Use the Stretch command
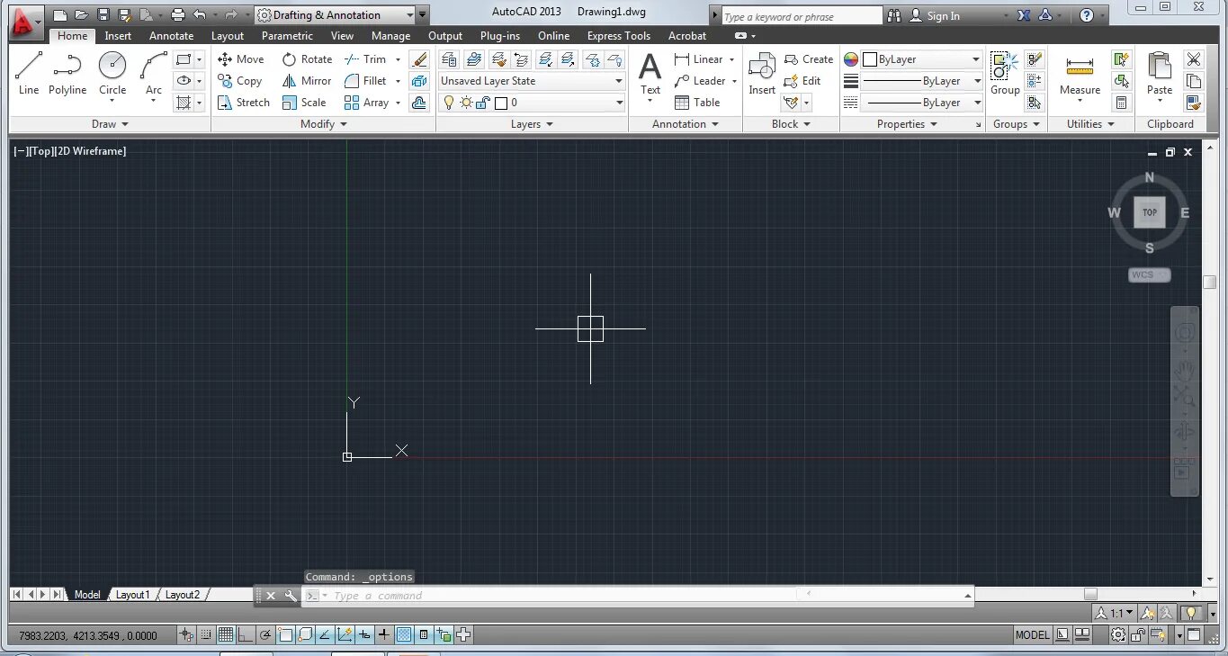Screen dimensions: 1228x656 pyautogui.click(x=243, y=103)
